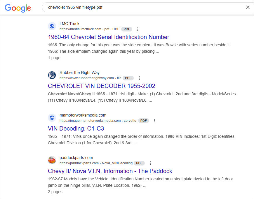Click the LMC Truck globe favicon

pos(52,26)
